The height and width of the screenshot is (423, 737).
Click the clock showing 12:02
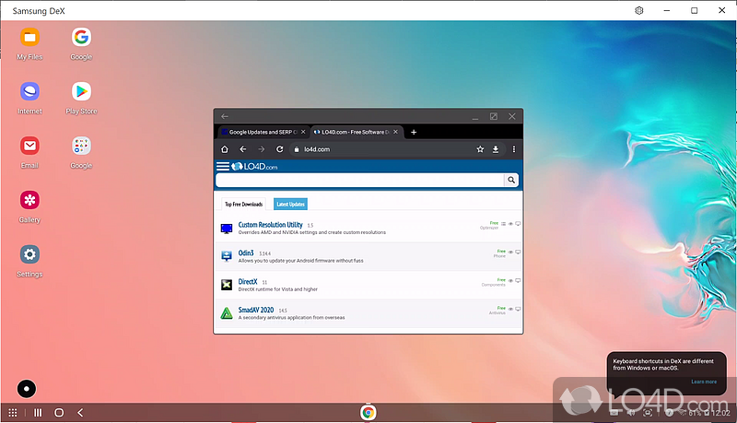tap(720, 413)
